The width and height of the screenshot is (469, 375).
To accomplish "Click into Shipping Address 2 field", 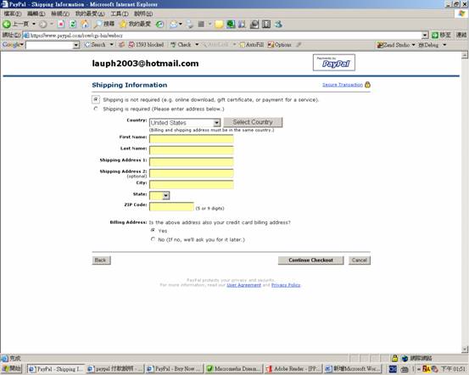I will (x=192, y=173).
